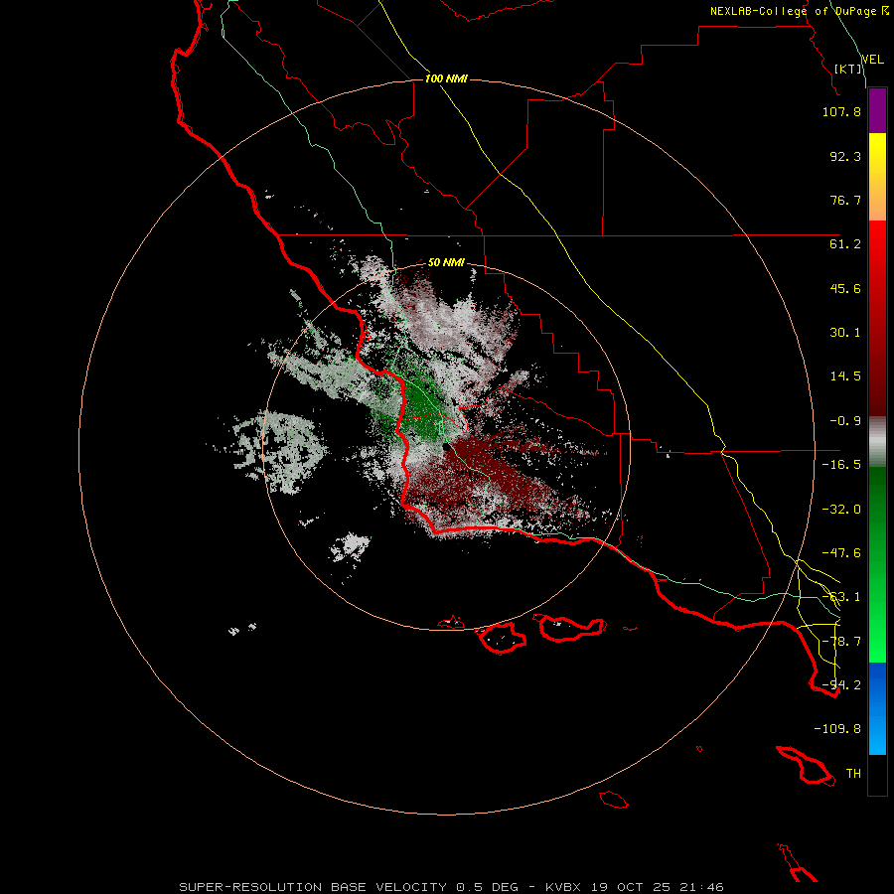Click the -16.5 velocity scale value

pyautogui.click(x=841, y=465)
